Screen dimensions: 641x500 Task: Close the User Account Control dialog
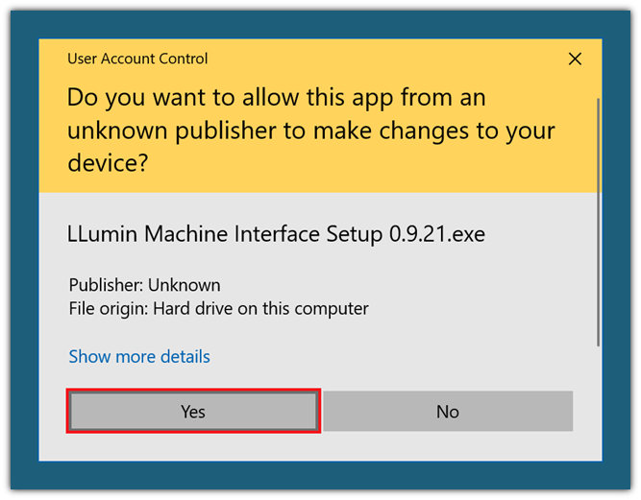[575, 60]
